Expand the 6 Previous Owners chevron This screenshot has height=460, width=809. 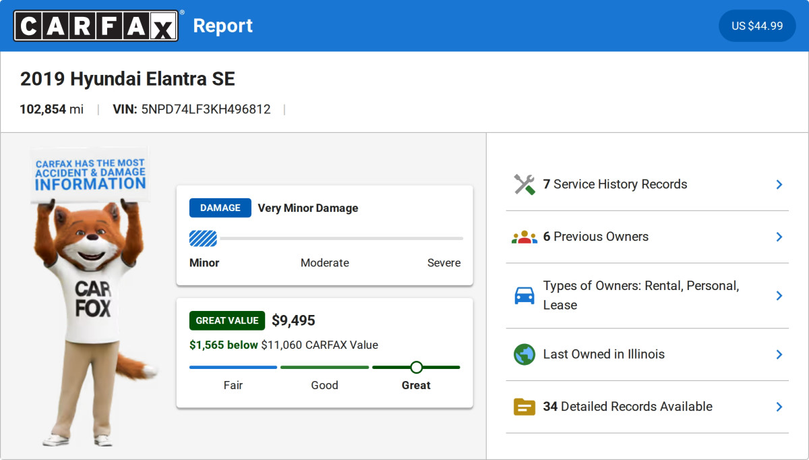pos(779,237)
